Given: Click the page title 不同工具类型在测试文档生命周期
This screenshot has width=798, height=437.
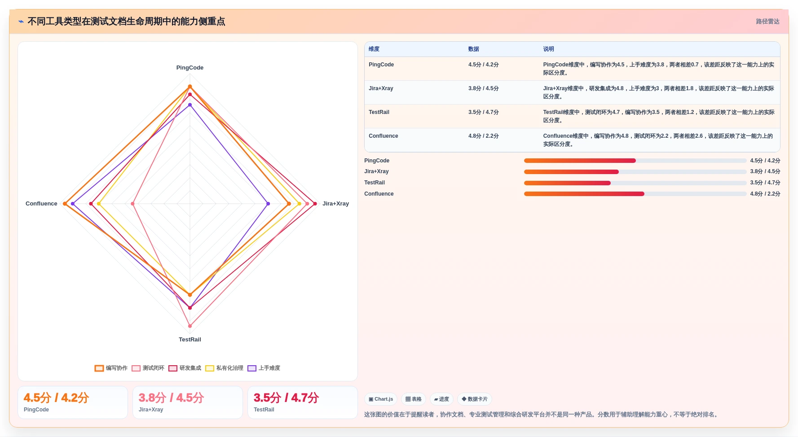Looking at the screenshot, I should [x=126, y=22].
